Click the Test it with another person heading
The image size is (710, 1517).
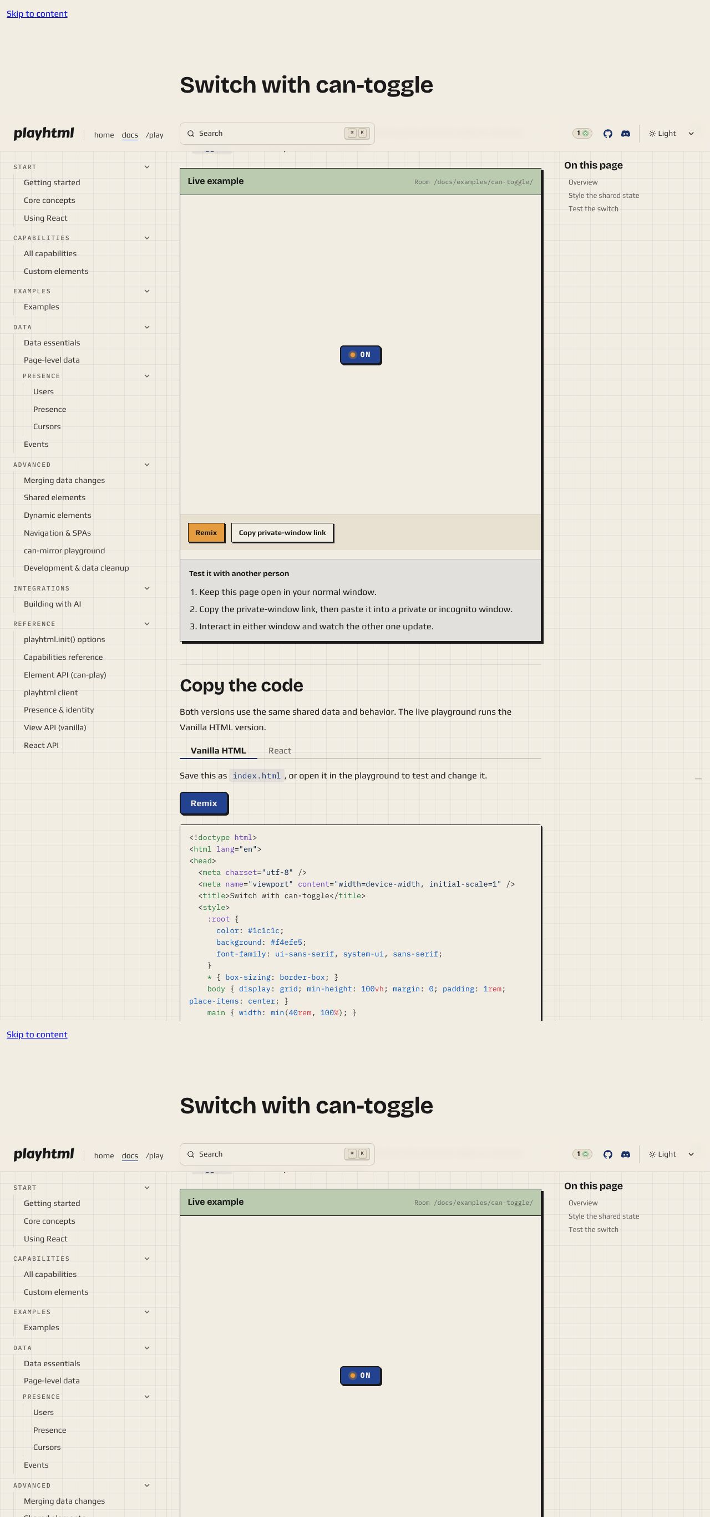(x=239, y=573)
